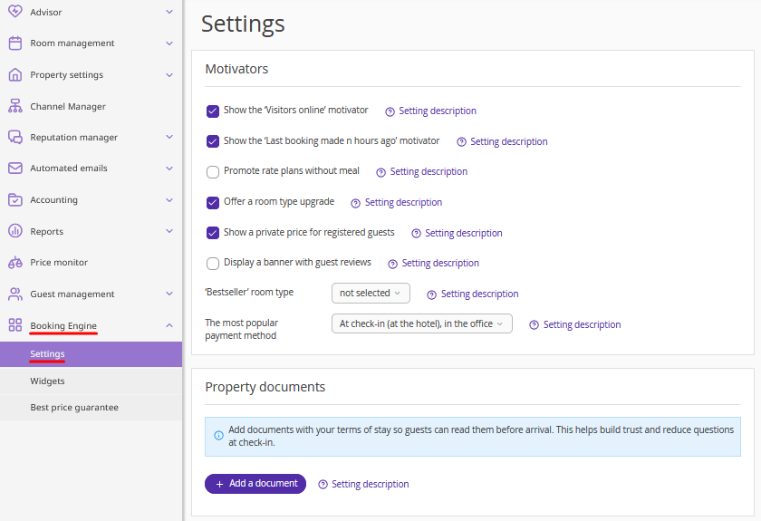Uncheck the 'Visitors online' motivator checkbox

click(x=213, y=111)
